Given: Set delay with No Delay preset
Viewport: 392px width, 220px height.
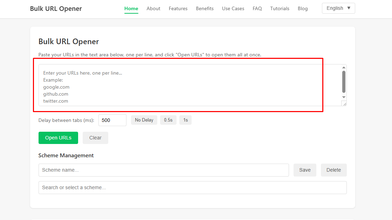Looking at the screenshot, I should coord(144,120).
